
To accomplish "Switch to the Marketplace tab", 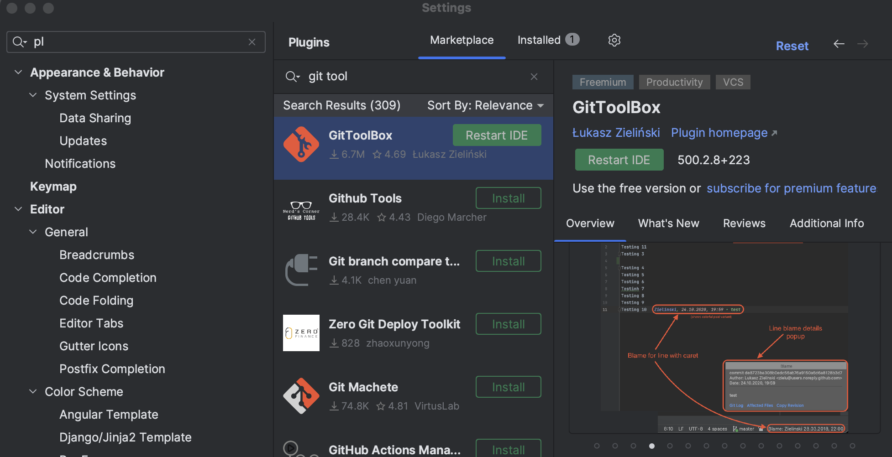I will coord(462,40).
